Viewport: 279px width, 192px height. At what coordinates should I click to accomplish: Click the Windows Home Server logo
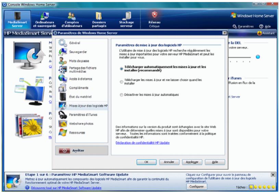point(252,16)
